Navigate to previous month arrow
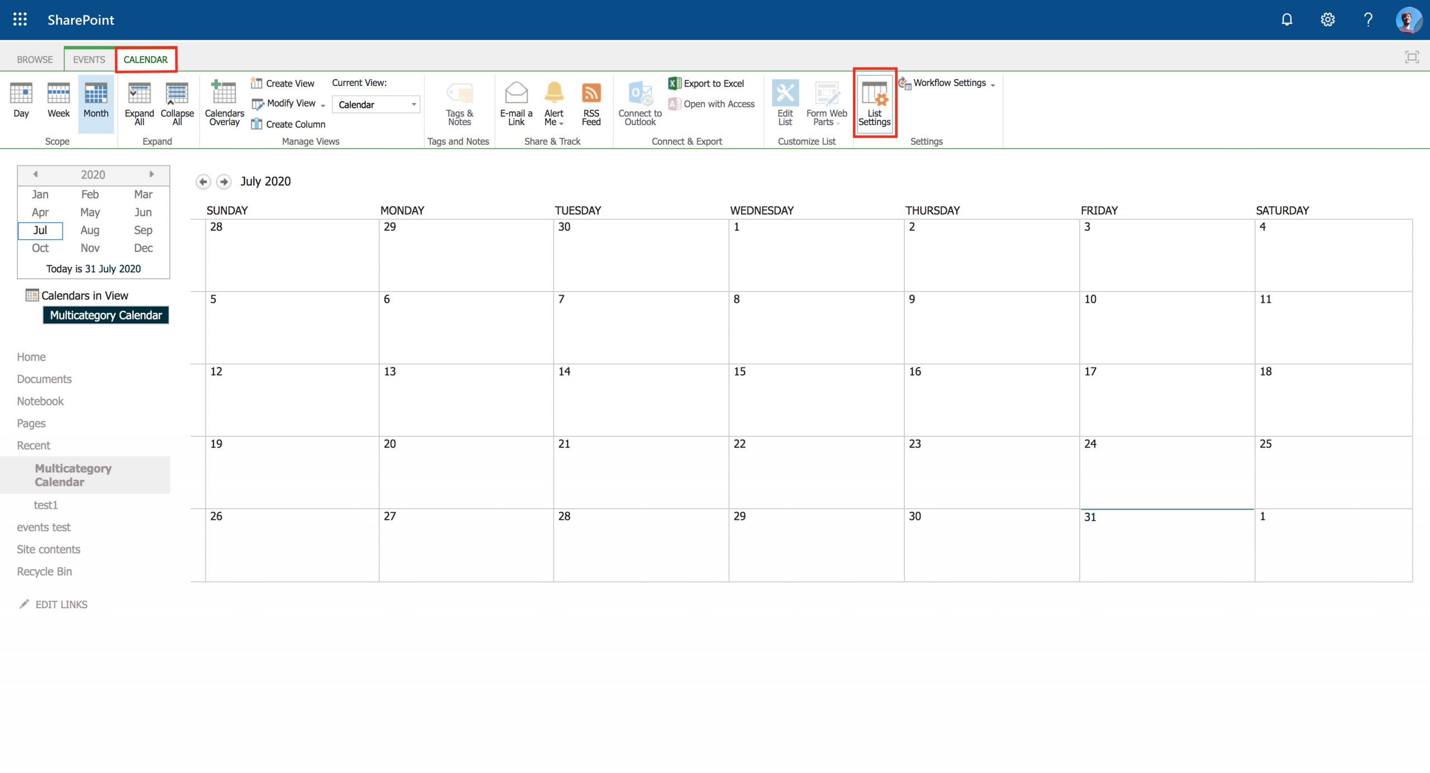The height and width of the screenshot is (773, 1430). (202, 181)
